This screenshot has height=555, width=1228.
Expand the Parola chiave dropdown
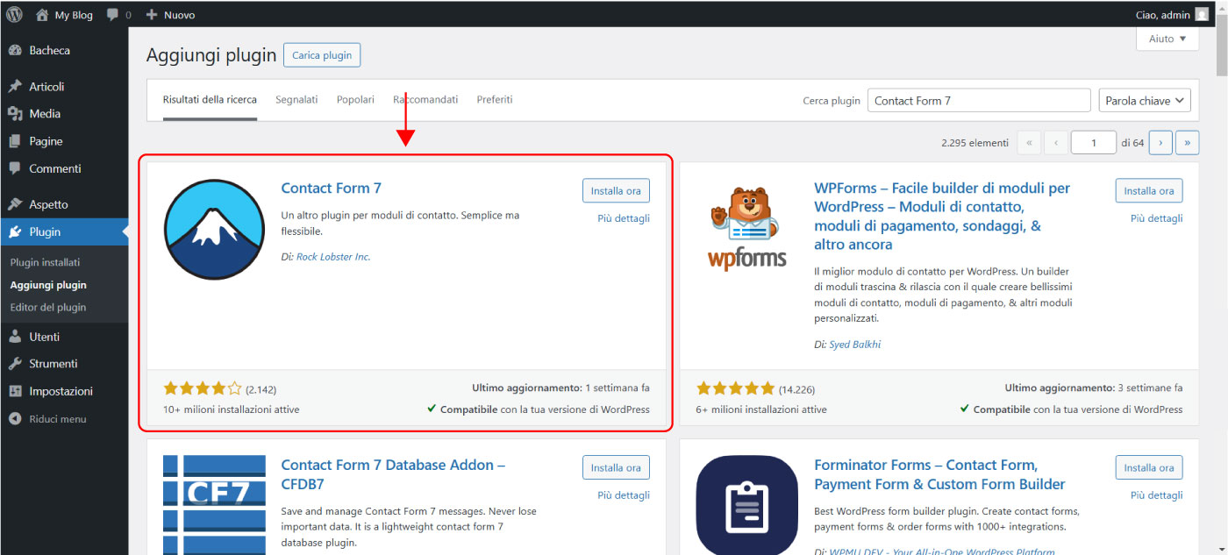pyautogui.click(x=1144, y=101)
